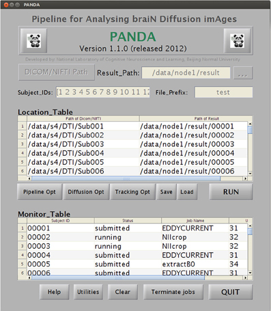The image size is (271, 311).
Task: Open Diffusion Opt settings
Action: point(86,192)
